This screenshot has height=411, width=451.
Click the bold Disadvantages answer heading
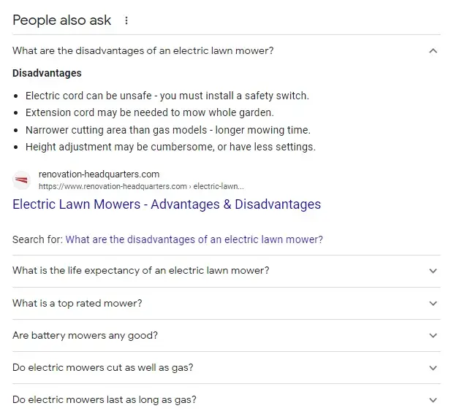point(47,73)
